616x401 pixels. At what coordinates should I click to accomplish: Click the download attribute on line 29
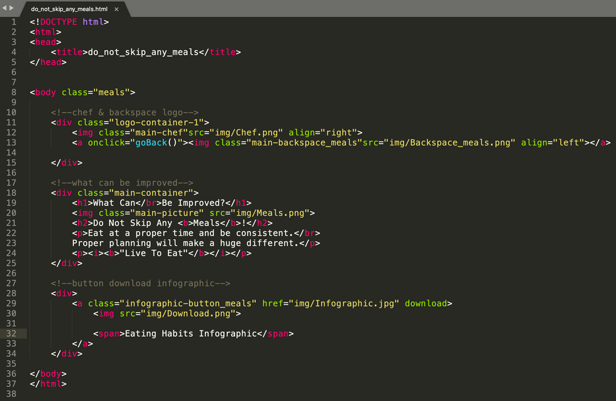click(426, 304)
